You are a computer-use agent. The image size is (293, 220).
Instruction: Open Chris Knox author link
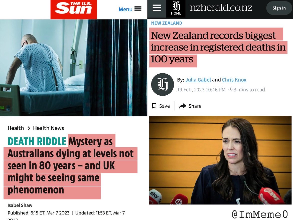(234, 80)
